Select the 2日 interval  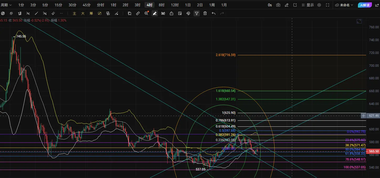tap(200, 5)
